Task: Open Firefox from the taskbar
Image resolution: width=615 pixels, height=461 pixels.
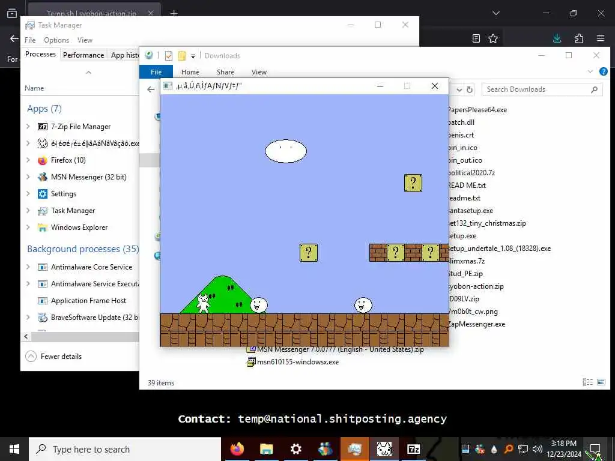Action: coord(237,449)
